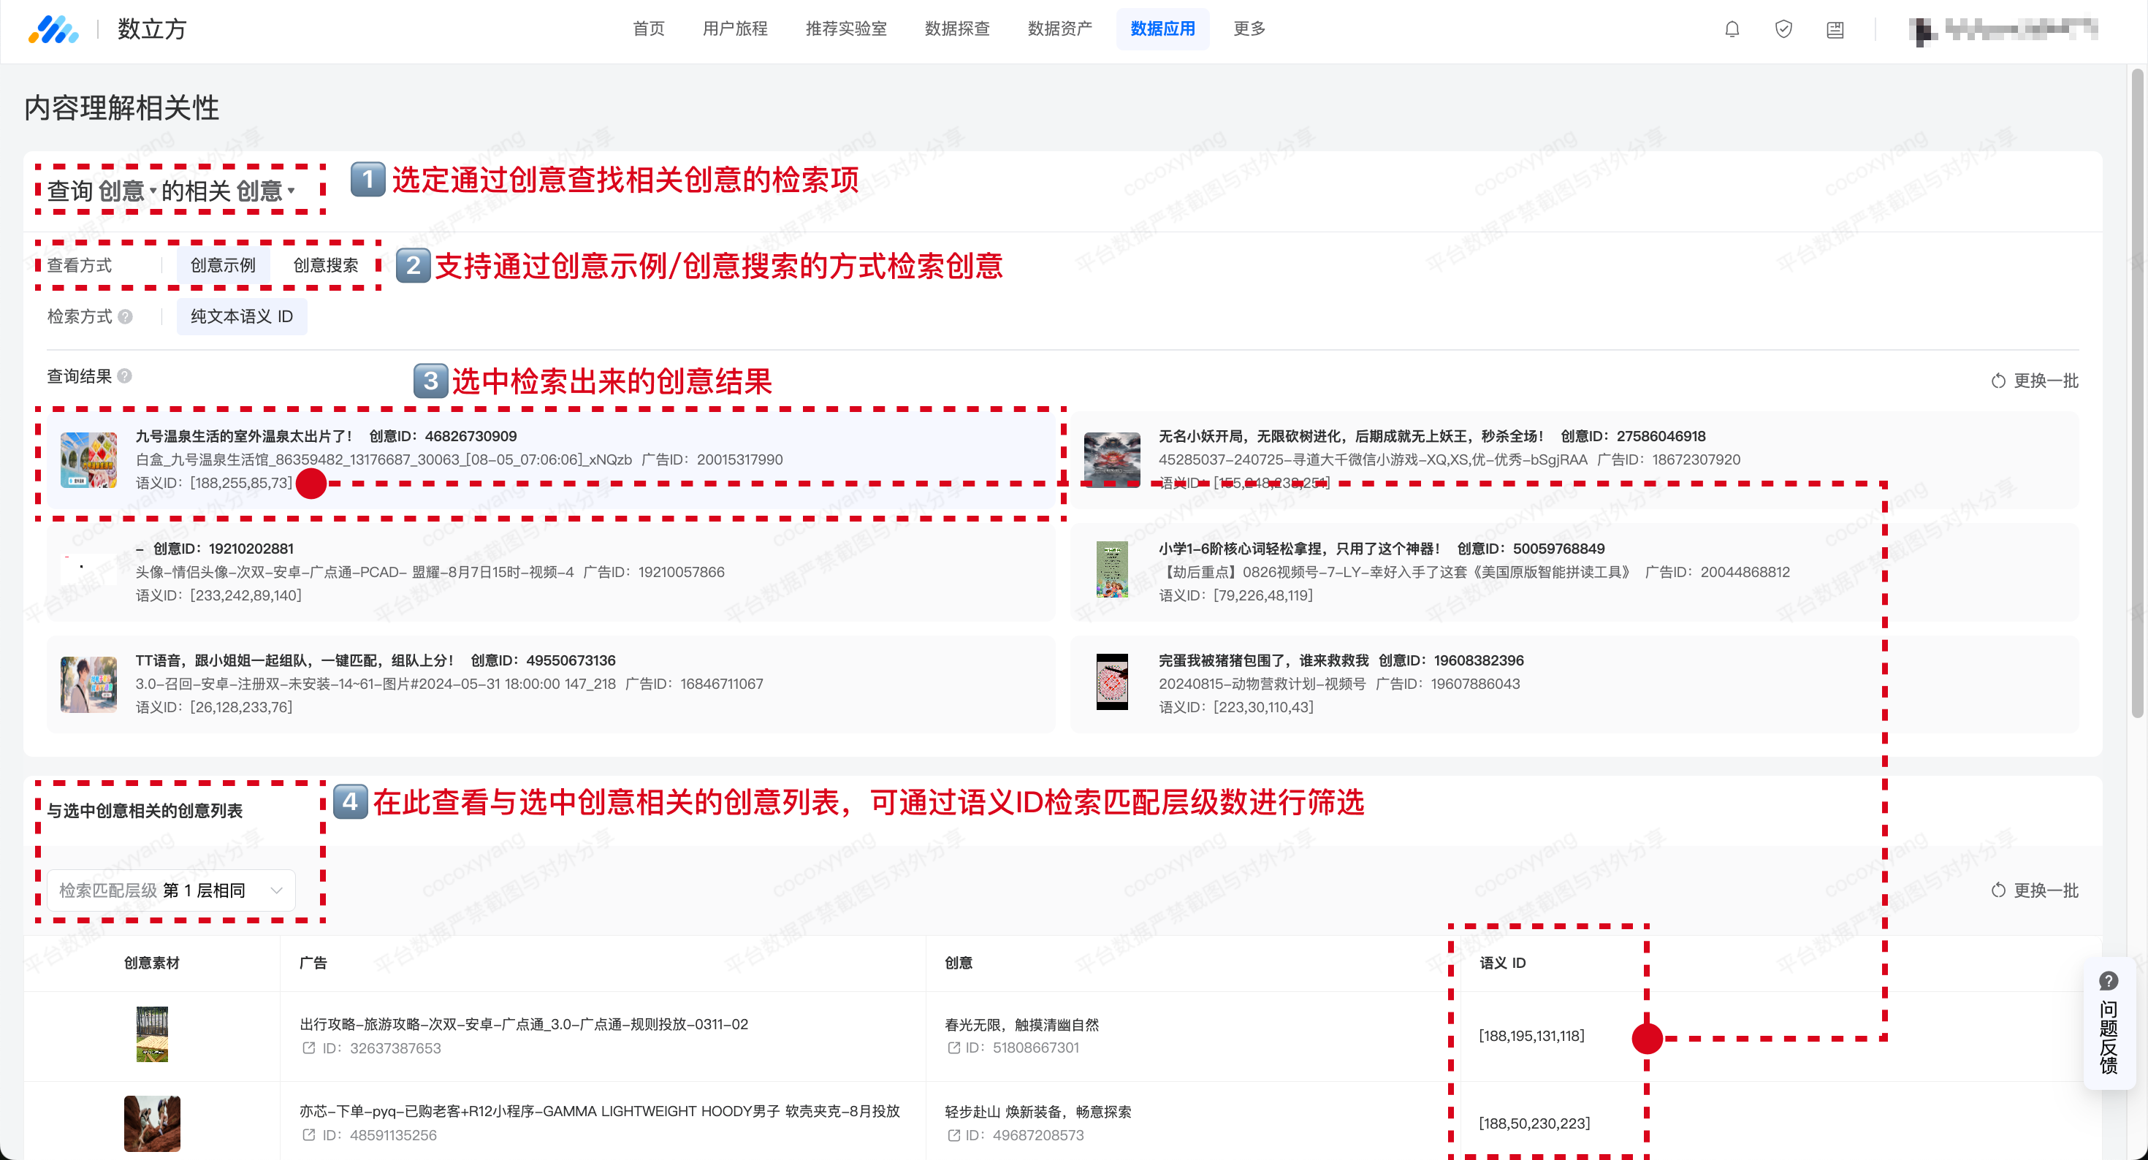The width and height of the screenshot is (2148, 1160).
Task: Expand the first 创意 dropdown in the 查询 sentence
Action: click(126, 191)
